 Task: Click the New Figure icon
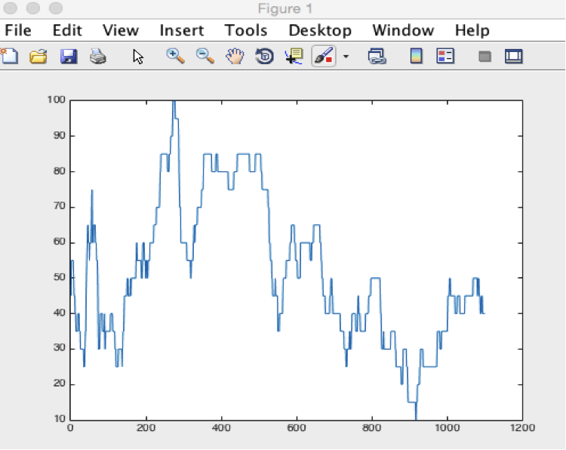pyautogui.click(x=9, y=56)
